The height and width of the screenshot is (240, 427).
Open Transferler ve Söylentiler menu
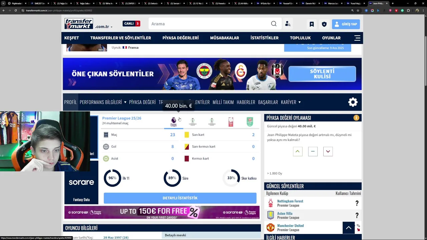(x=120, y=38)
